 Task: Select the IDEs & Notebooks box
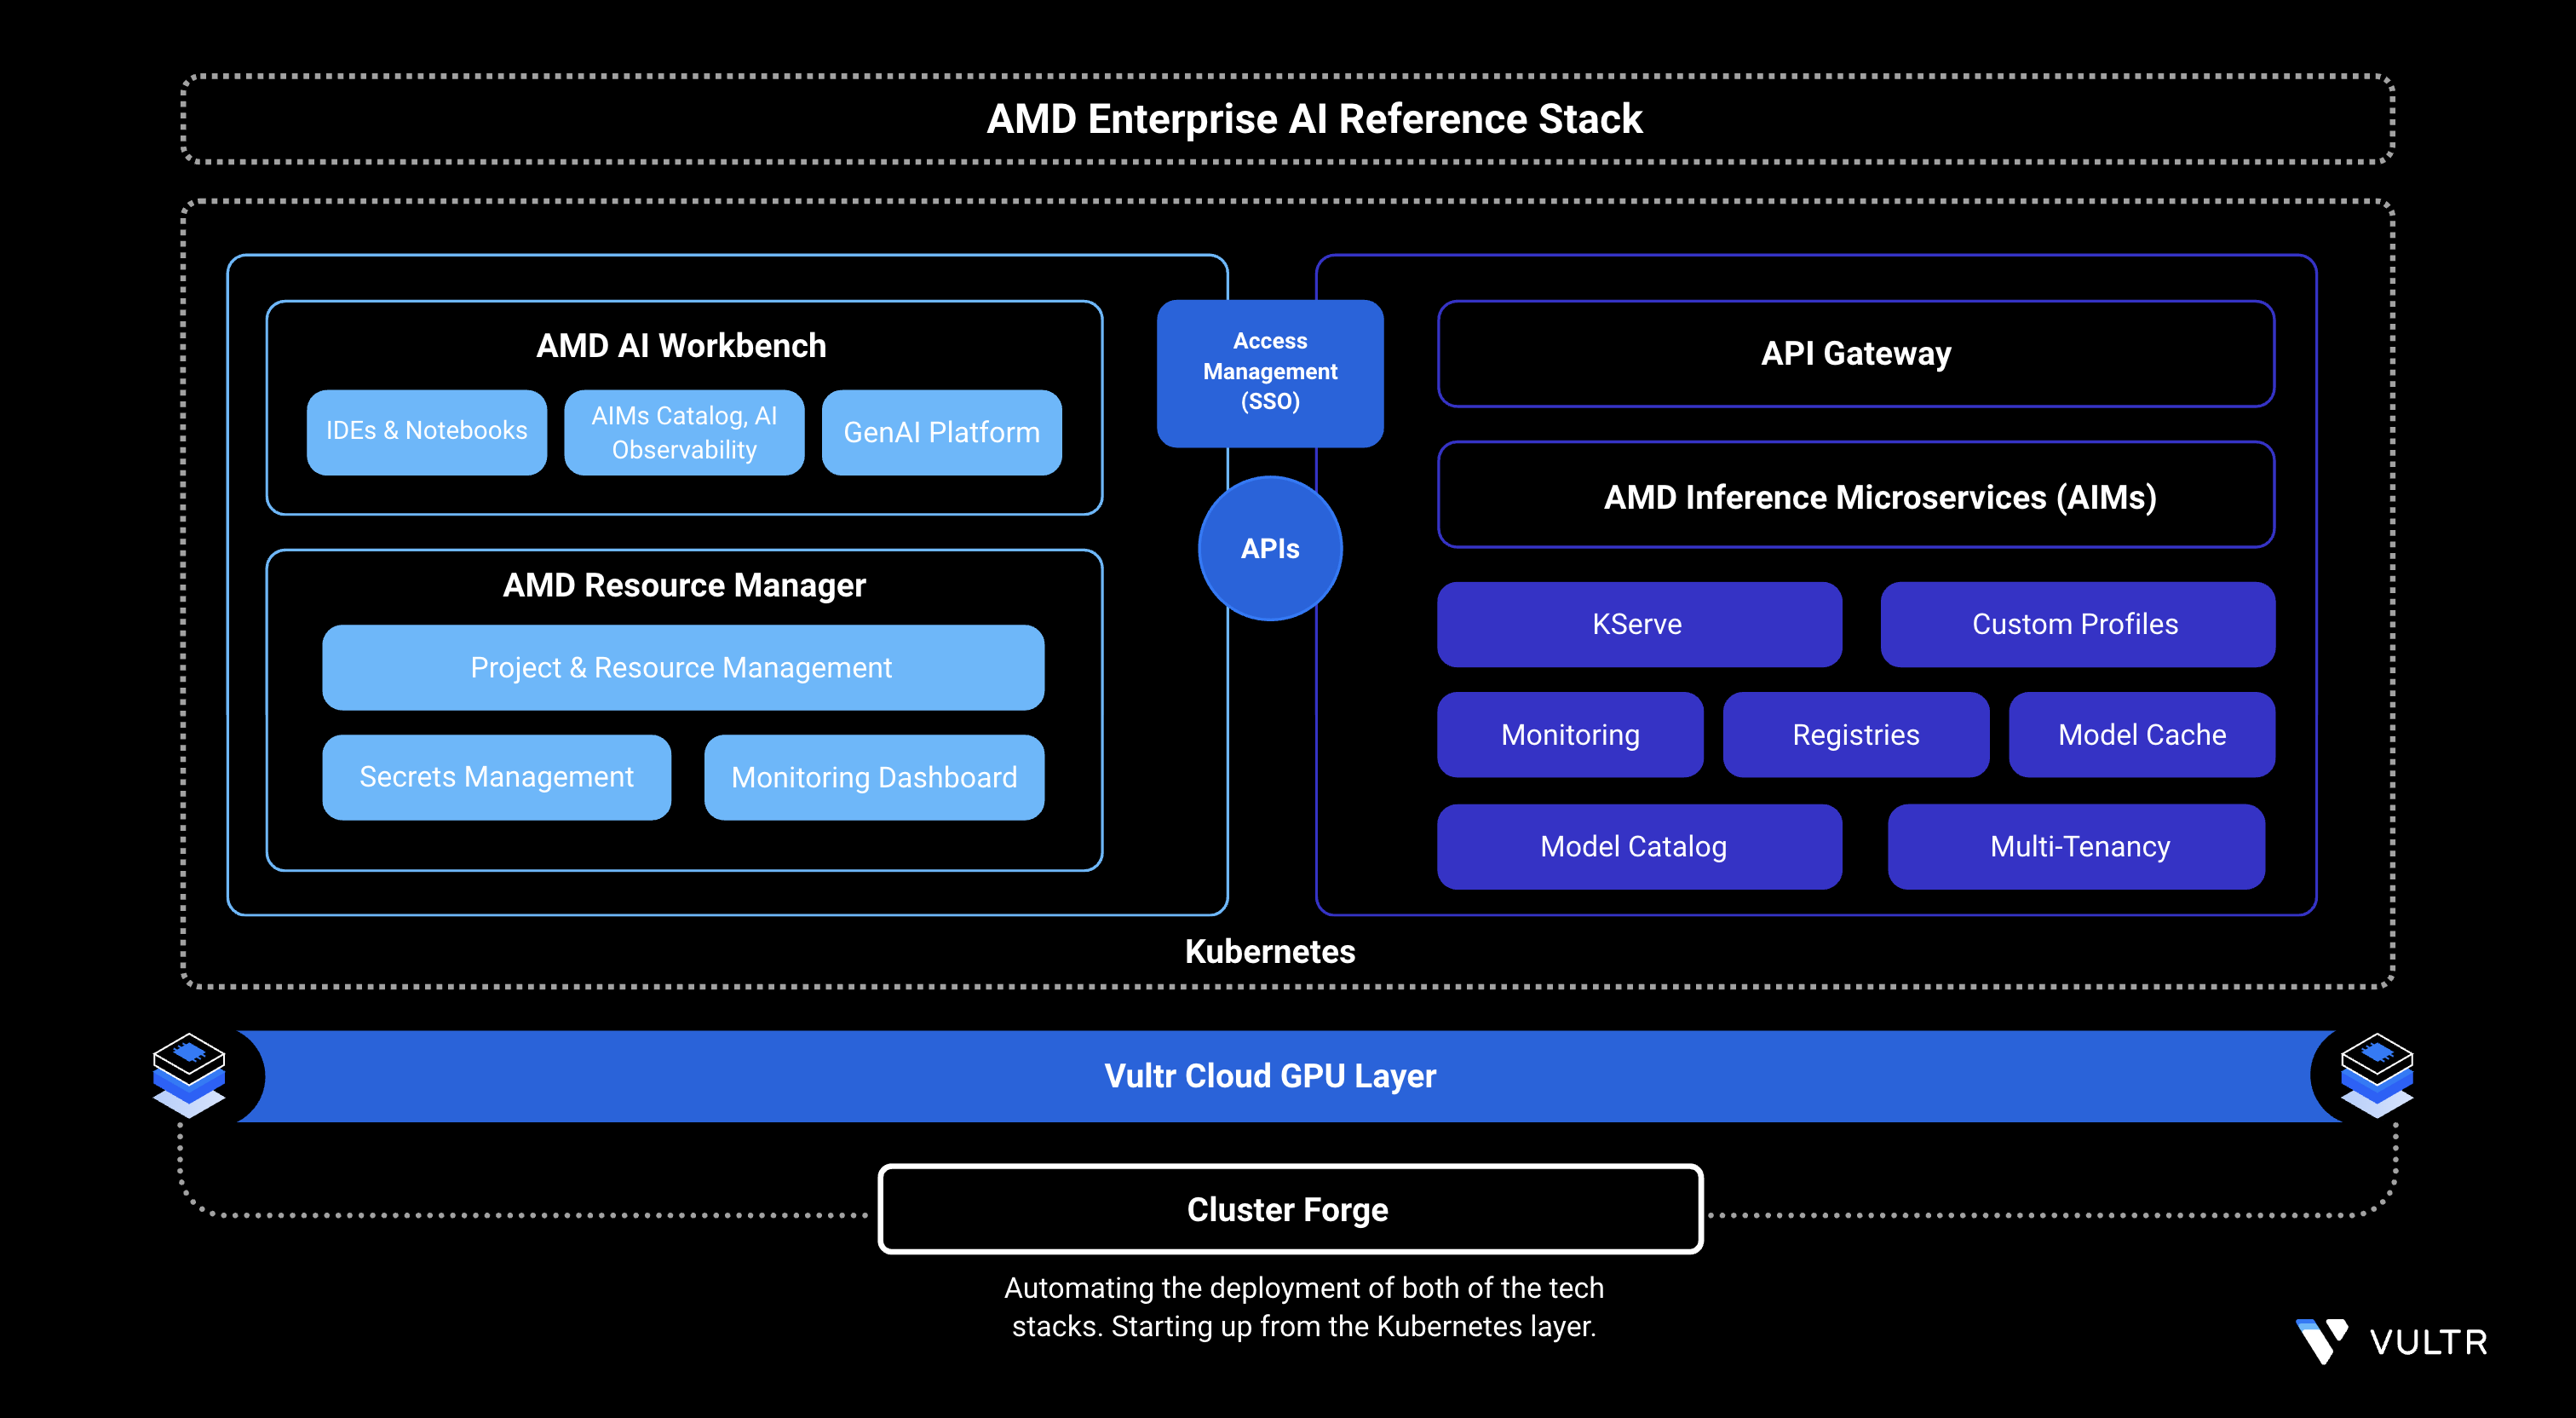point(427,431)
